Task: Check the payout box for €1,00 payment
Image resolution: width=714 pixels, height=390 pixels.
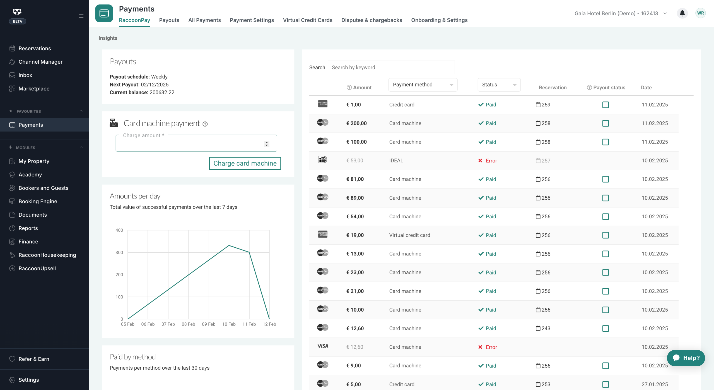Action: [x=606, y=105]
